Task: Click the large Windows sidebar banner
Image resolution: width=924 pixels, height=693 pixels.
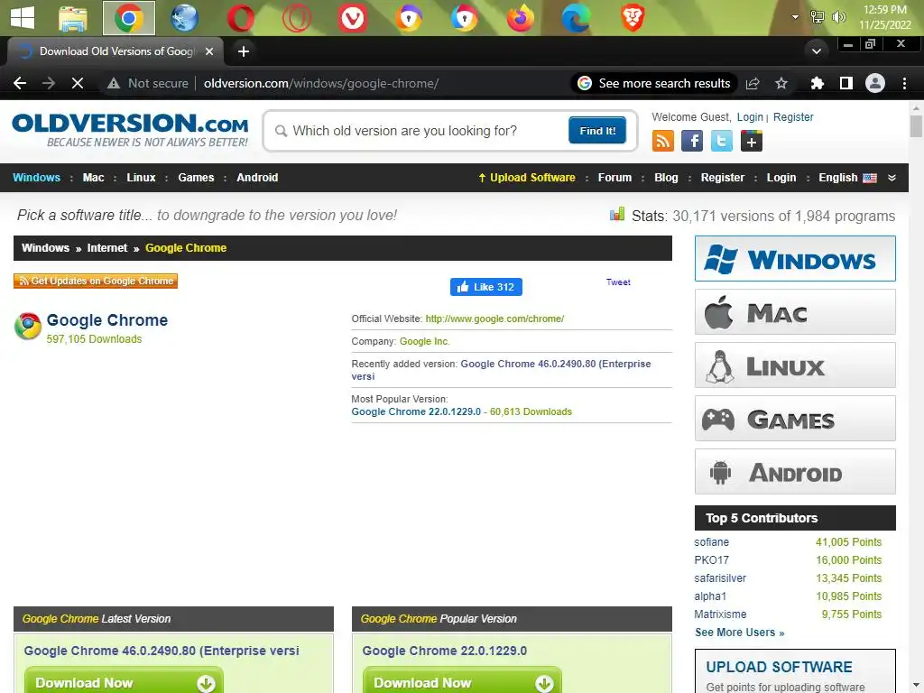Action: click(795, 259)
